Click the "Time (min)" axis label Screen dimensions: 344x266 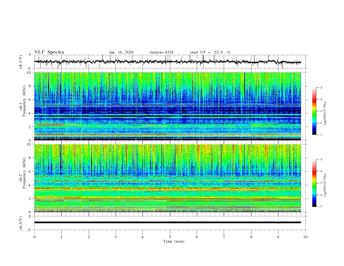click(x=174, y=241)
